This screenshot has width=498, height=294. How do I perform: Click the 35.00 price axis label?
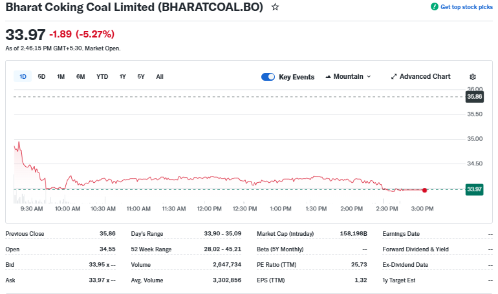click(x=475, y=139)
